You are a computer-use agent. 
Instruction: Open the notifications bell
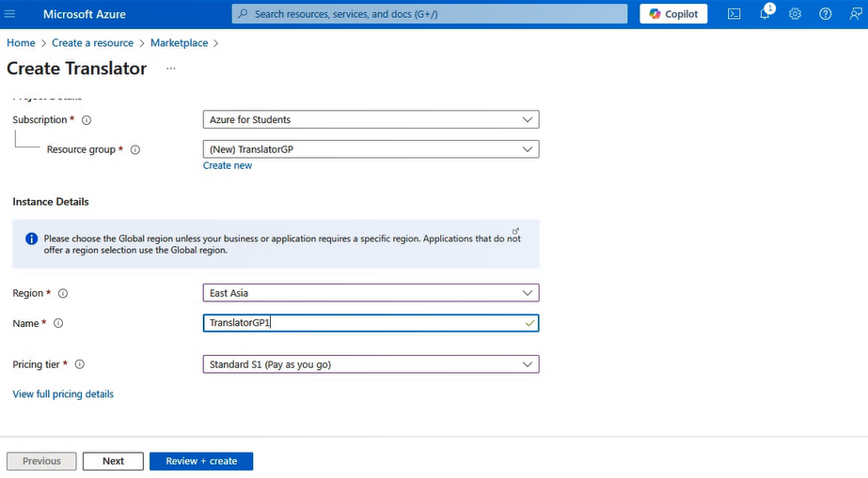[x=765, y=14]
